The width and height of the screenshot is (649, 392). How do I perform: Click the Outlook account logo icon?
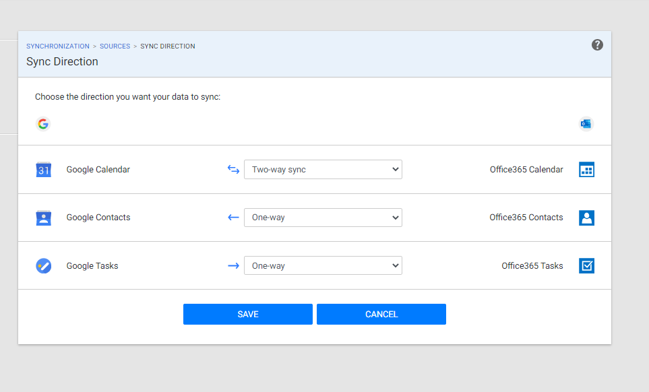click(586, 124)
